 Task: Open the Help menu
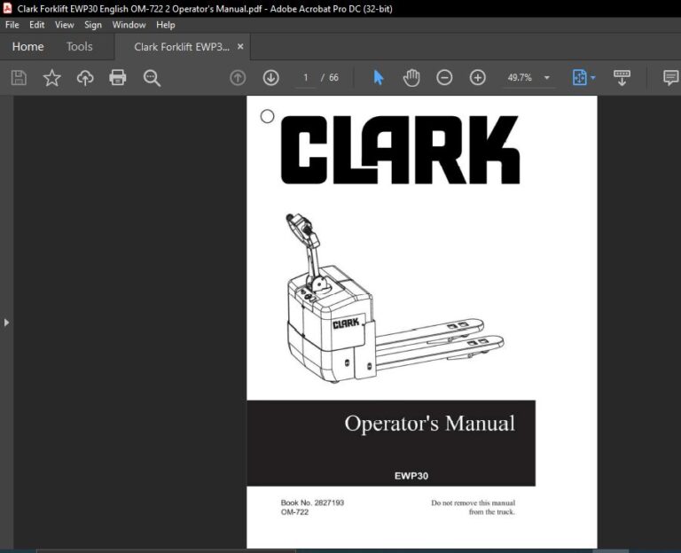point(166,25)
